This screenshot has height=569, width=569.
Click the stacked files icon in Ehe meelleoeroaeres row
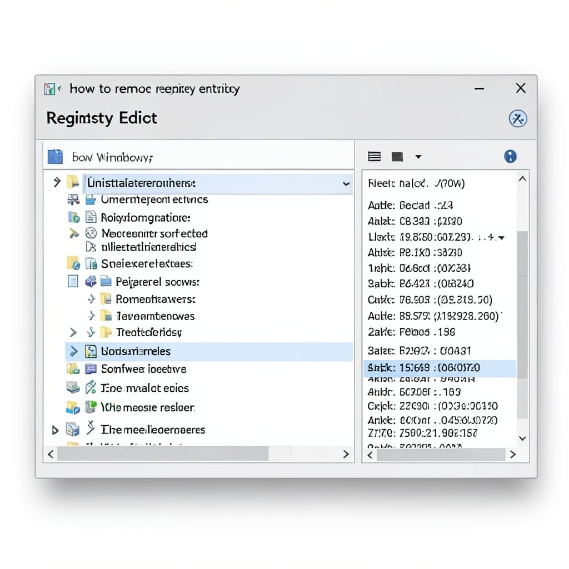click(73, 430)
